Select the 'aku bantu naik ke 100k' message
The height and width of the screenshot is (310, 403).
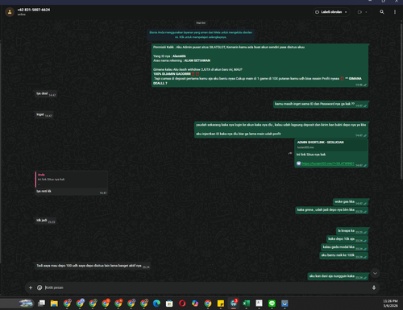pos(343,255)
